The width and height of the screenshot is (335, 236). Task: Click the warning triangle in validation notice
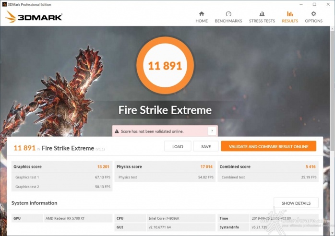117,131
